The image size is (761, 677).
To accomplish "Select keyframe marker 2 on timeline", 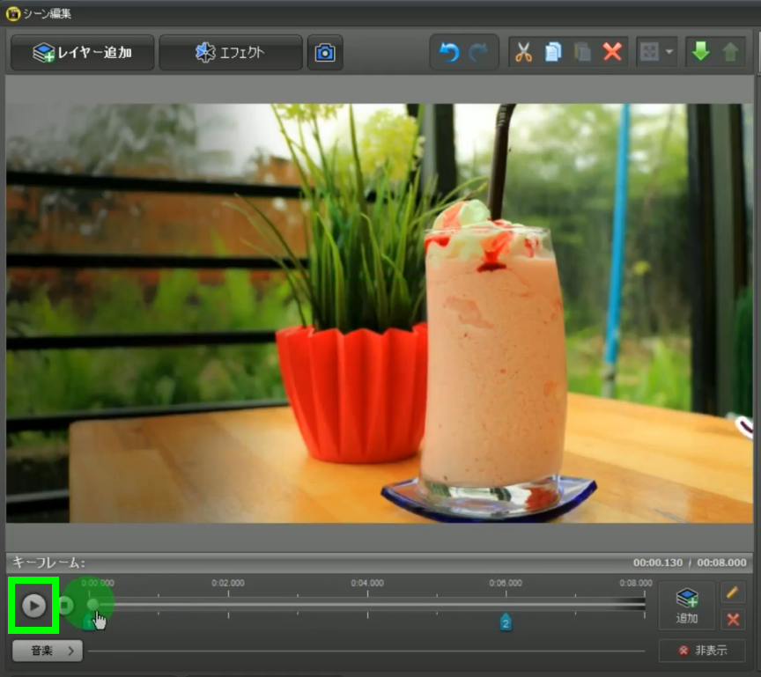I will click(506, 622).
